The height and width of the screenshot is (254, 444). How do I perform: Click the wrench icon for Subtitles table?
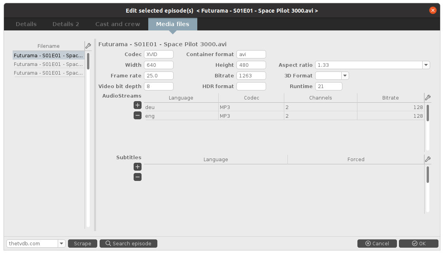click(427, 159)
